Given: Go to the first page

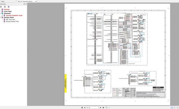Looking at the screenshot, I should (x=82, y=108).
